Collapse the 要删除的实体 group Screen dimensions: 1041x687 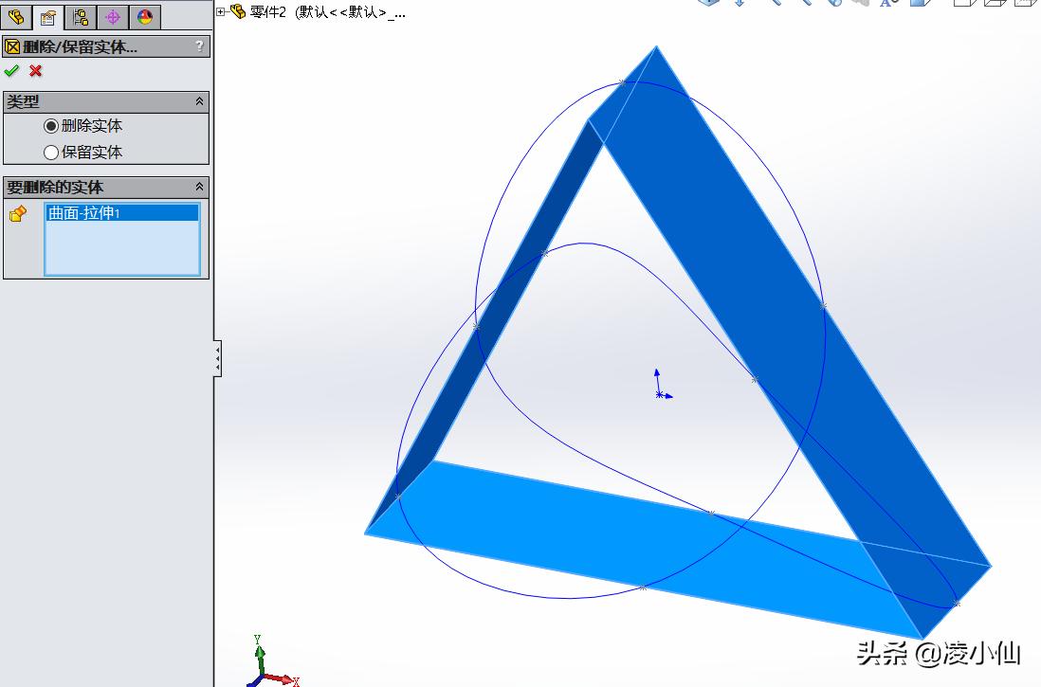pos(198,187)
